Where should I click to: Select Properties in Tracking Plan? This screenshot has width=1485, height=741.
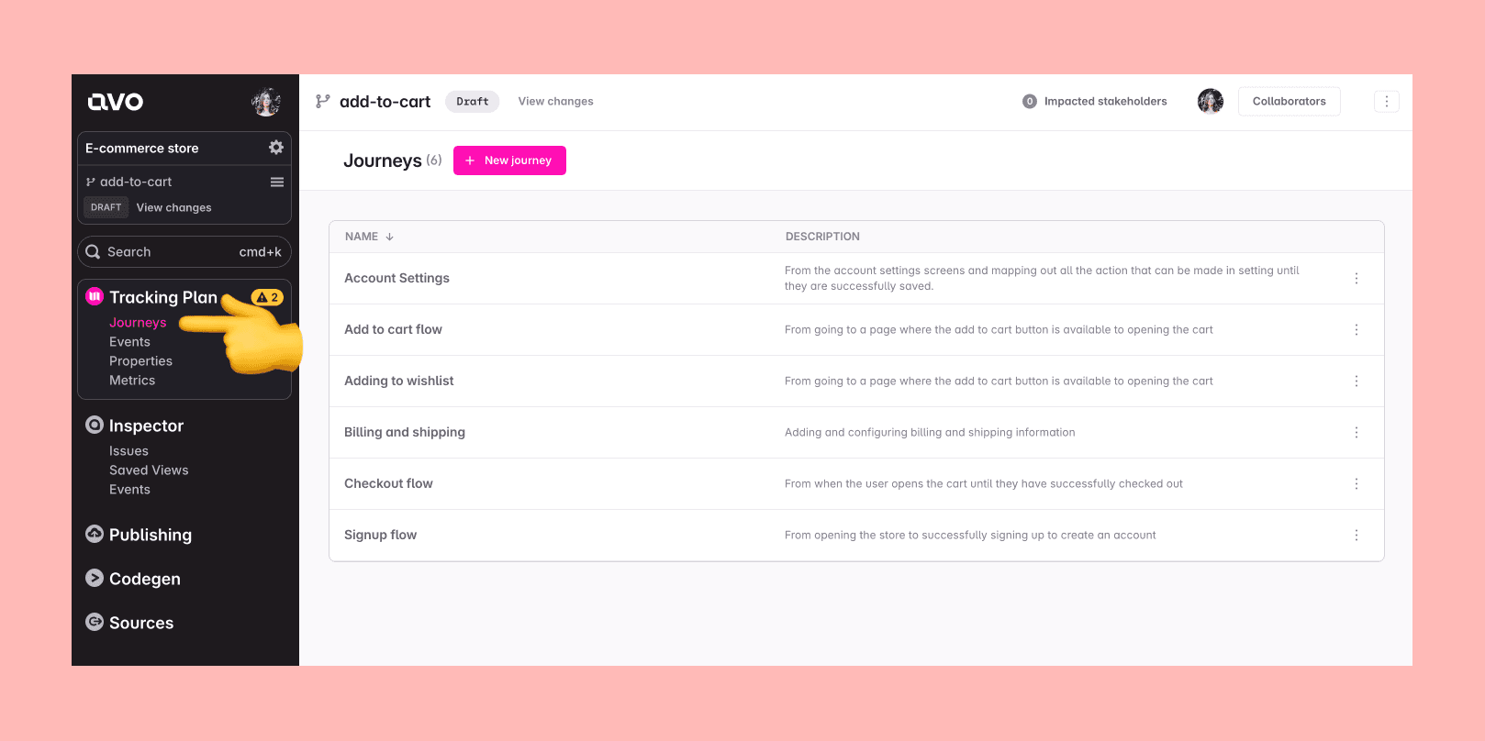tap(140, 361)
